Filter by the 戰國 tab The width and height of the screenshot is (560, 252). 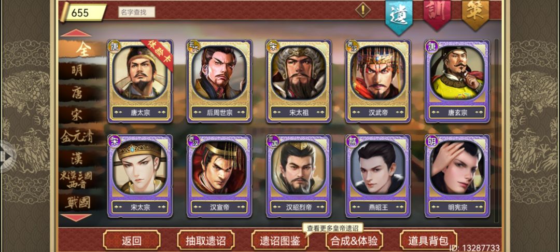click(x=77, y=202)
